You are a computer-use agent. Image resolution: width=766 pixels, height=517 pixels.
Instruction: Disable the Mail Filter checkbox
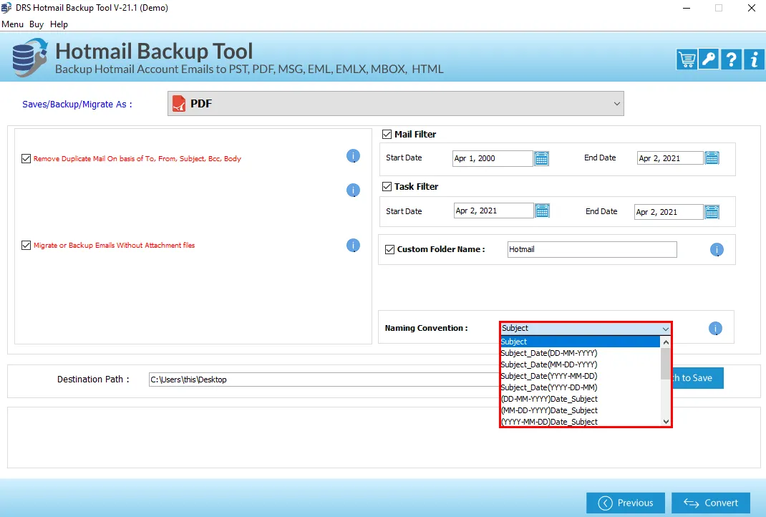tap(387, 134)
